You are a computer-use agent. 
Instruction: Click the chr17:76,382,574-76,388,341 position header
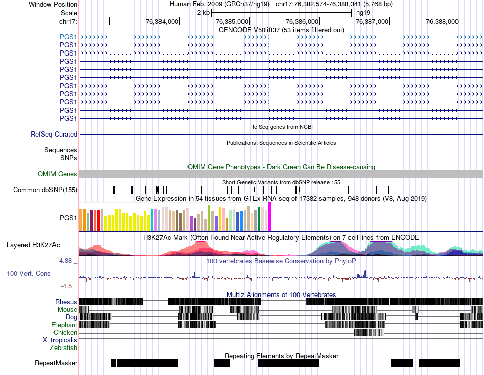(x=334, y=4)
